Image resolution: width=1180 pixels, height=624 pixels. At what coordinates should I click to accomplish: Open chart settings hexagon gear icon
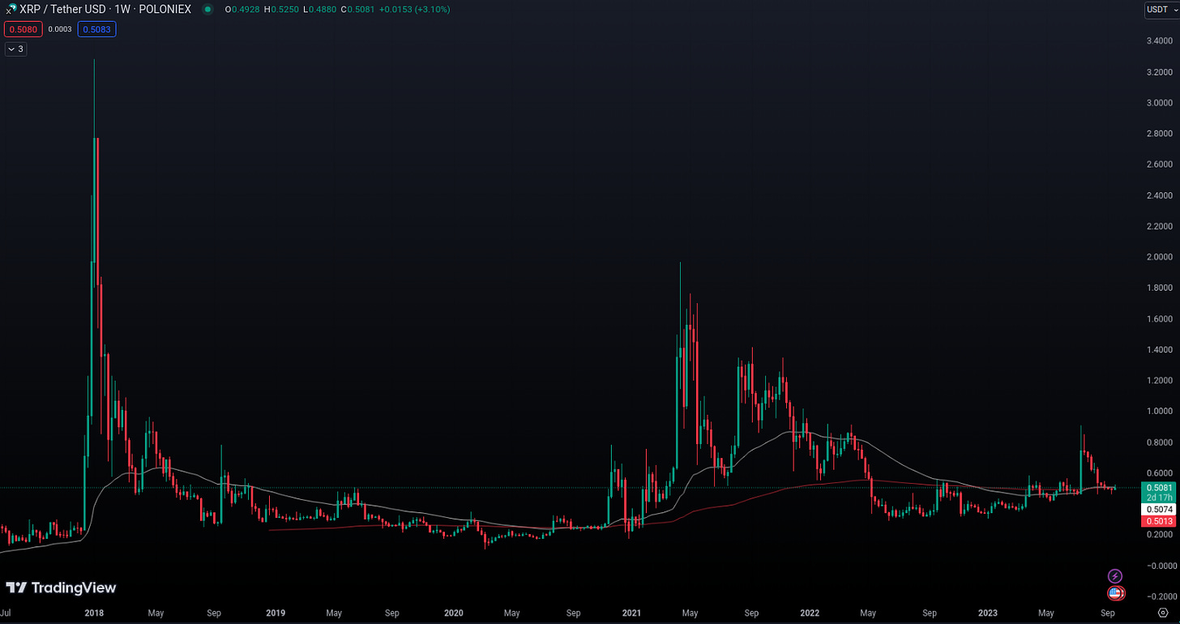[x=1162, y=613]
